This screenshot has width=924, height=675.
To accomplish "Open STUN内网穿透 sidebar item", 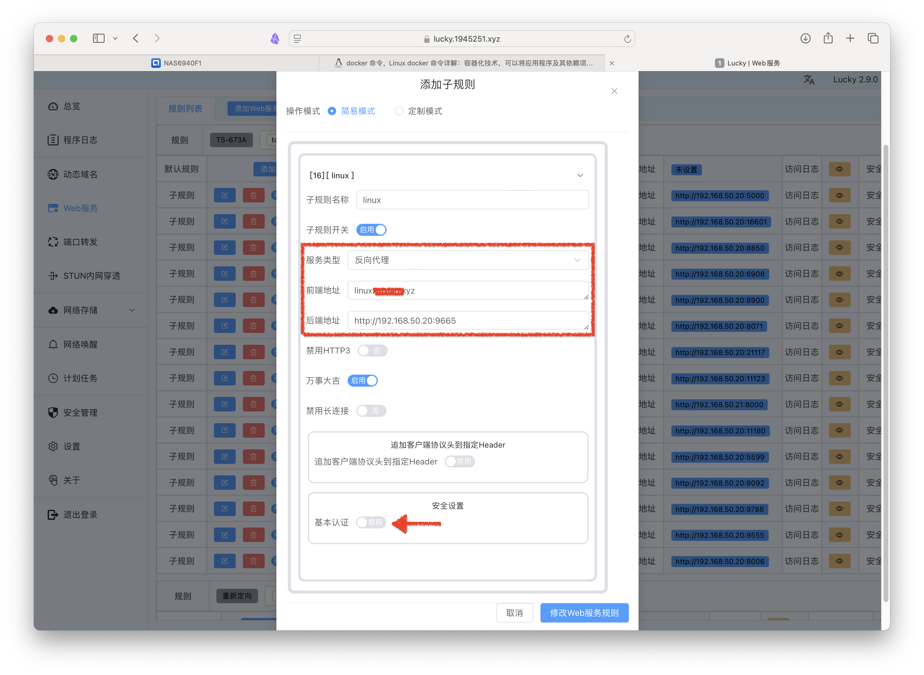I will click(x=84, y=276).
